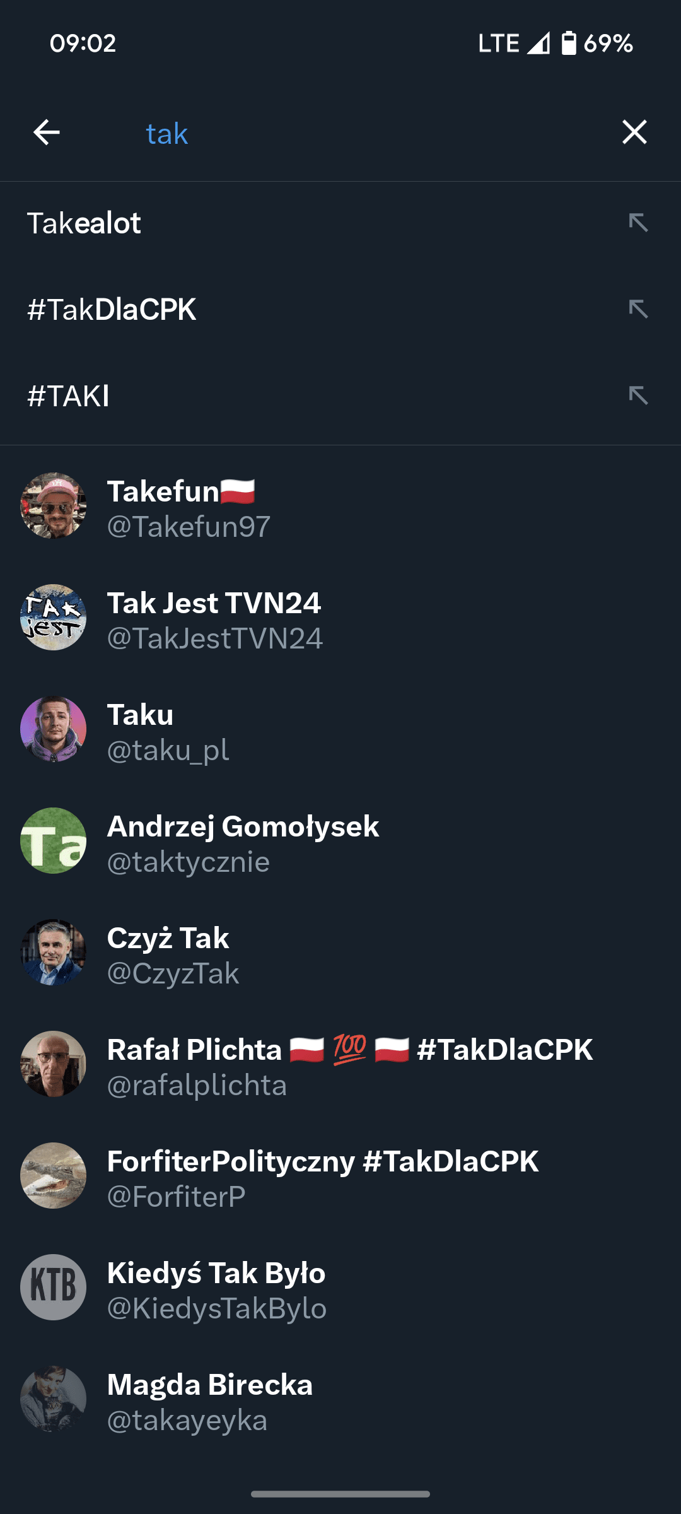Screen dimensions: 681x1514
Task: Open Kiedyś Tak Było account
Action: 340,1287
